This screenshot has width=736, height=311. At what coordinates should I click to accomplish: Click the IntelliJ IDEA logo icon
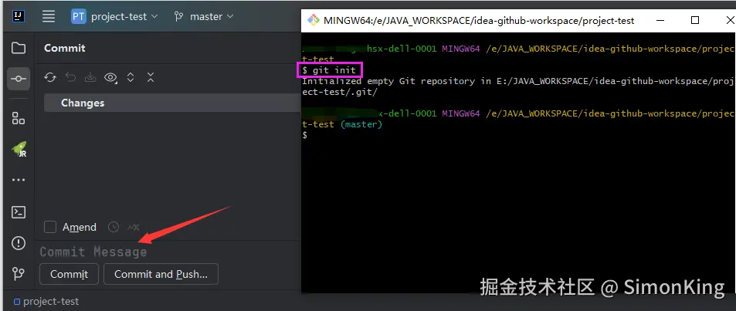pyautogui.click(x=19, y=16)
